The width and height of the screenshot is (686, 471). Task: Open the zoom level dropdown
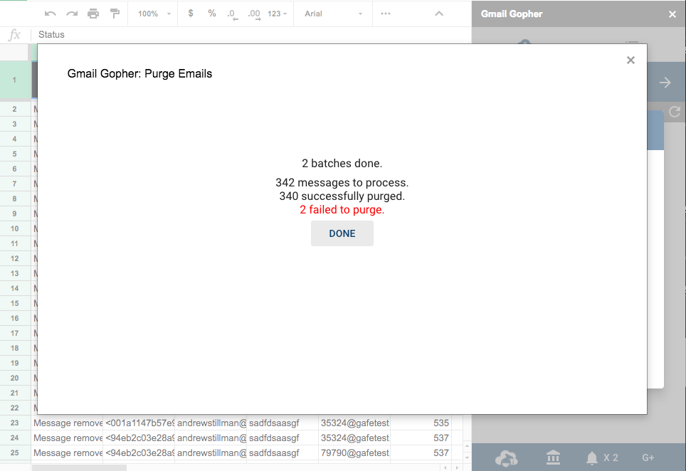(x=152, y=13)
